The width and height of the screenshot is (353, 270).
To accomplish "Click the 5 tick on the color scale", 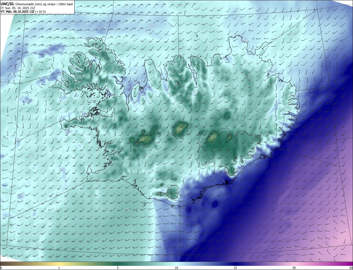I will (118, 268).
